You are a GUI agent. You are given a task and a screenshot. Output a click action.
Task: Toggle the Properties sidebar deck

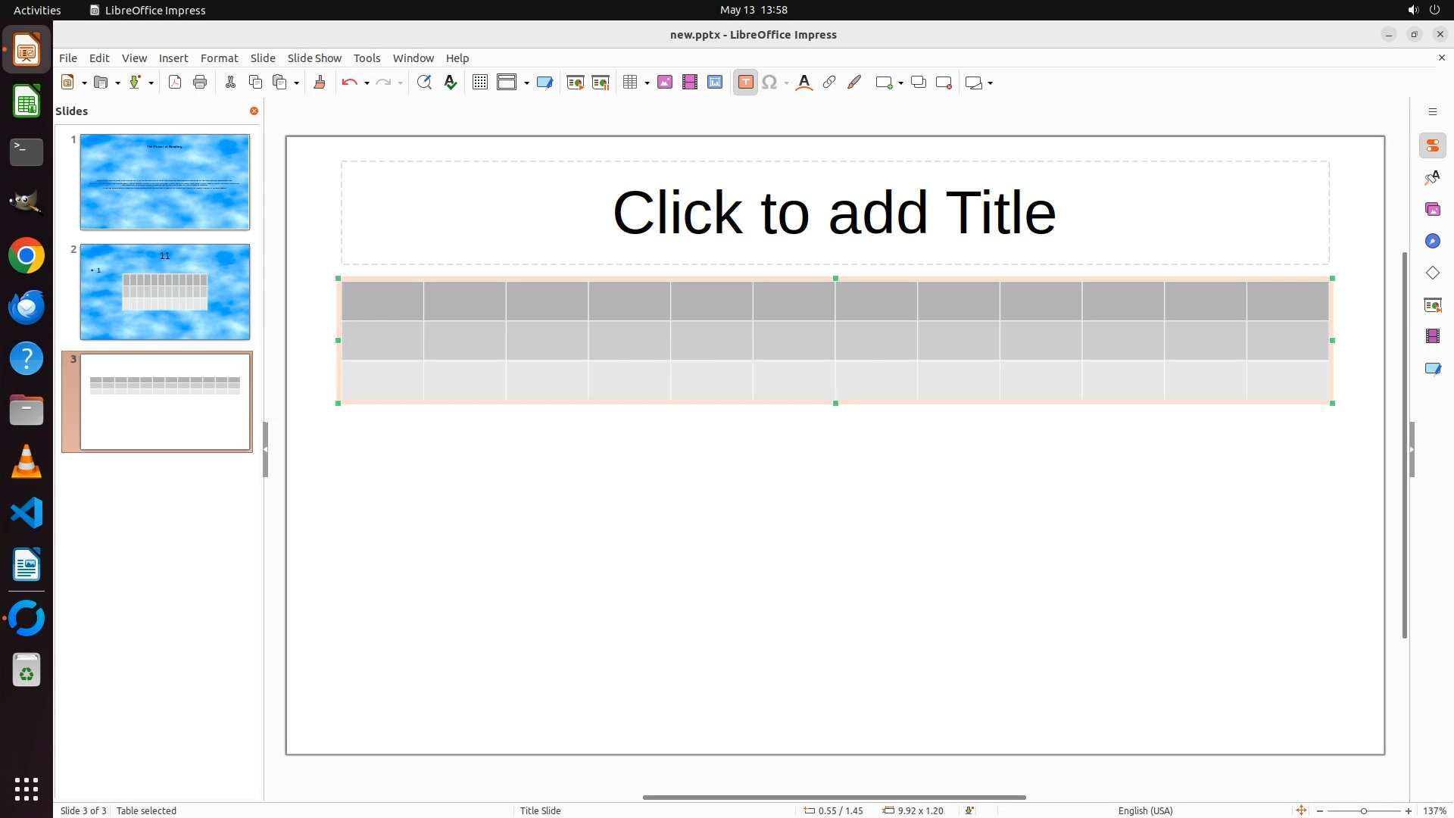coord(1432,145)
